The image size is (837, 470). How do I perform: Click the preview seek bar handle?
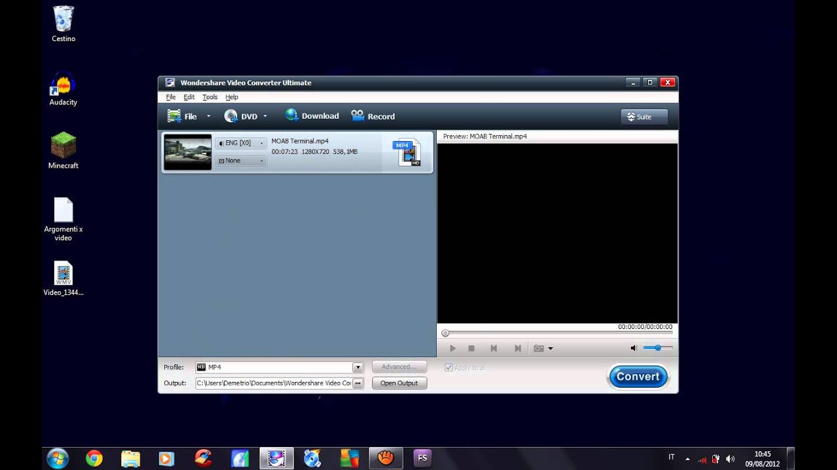pyautogui.click(x=445, y=333)
